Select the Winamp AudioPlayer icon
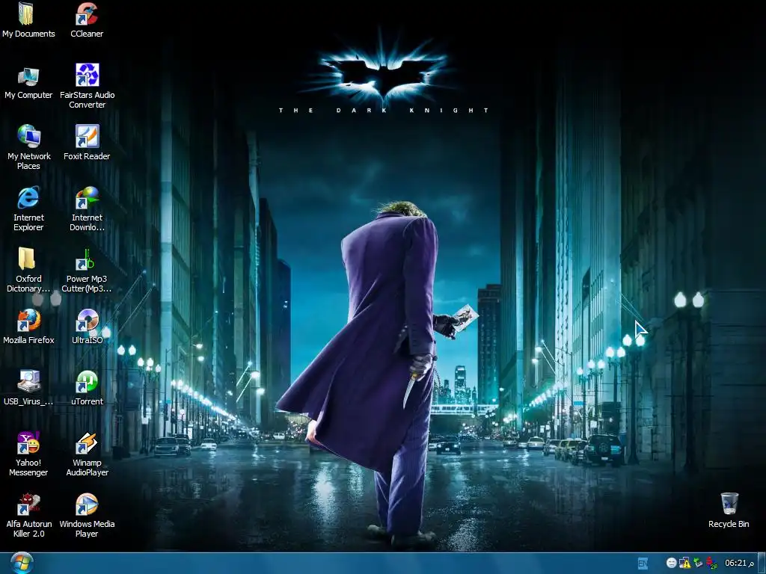Screen dimensions: 766x574 tap(87, 443)
